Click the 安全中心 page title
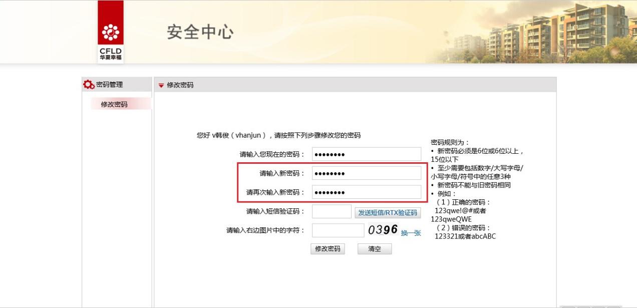The width and height of the screenshot is (637, 308). click(x=200, y=32)
